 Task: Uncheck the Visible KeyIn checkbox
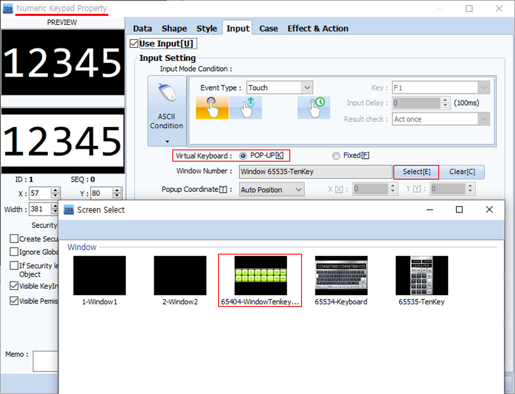pos(14,286)
